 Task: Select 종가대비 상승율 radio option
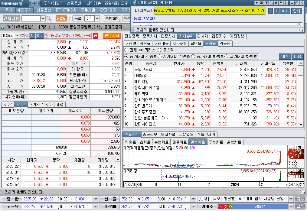(x=126, y=56)
